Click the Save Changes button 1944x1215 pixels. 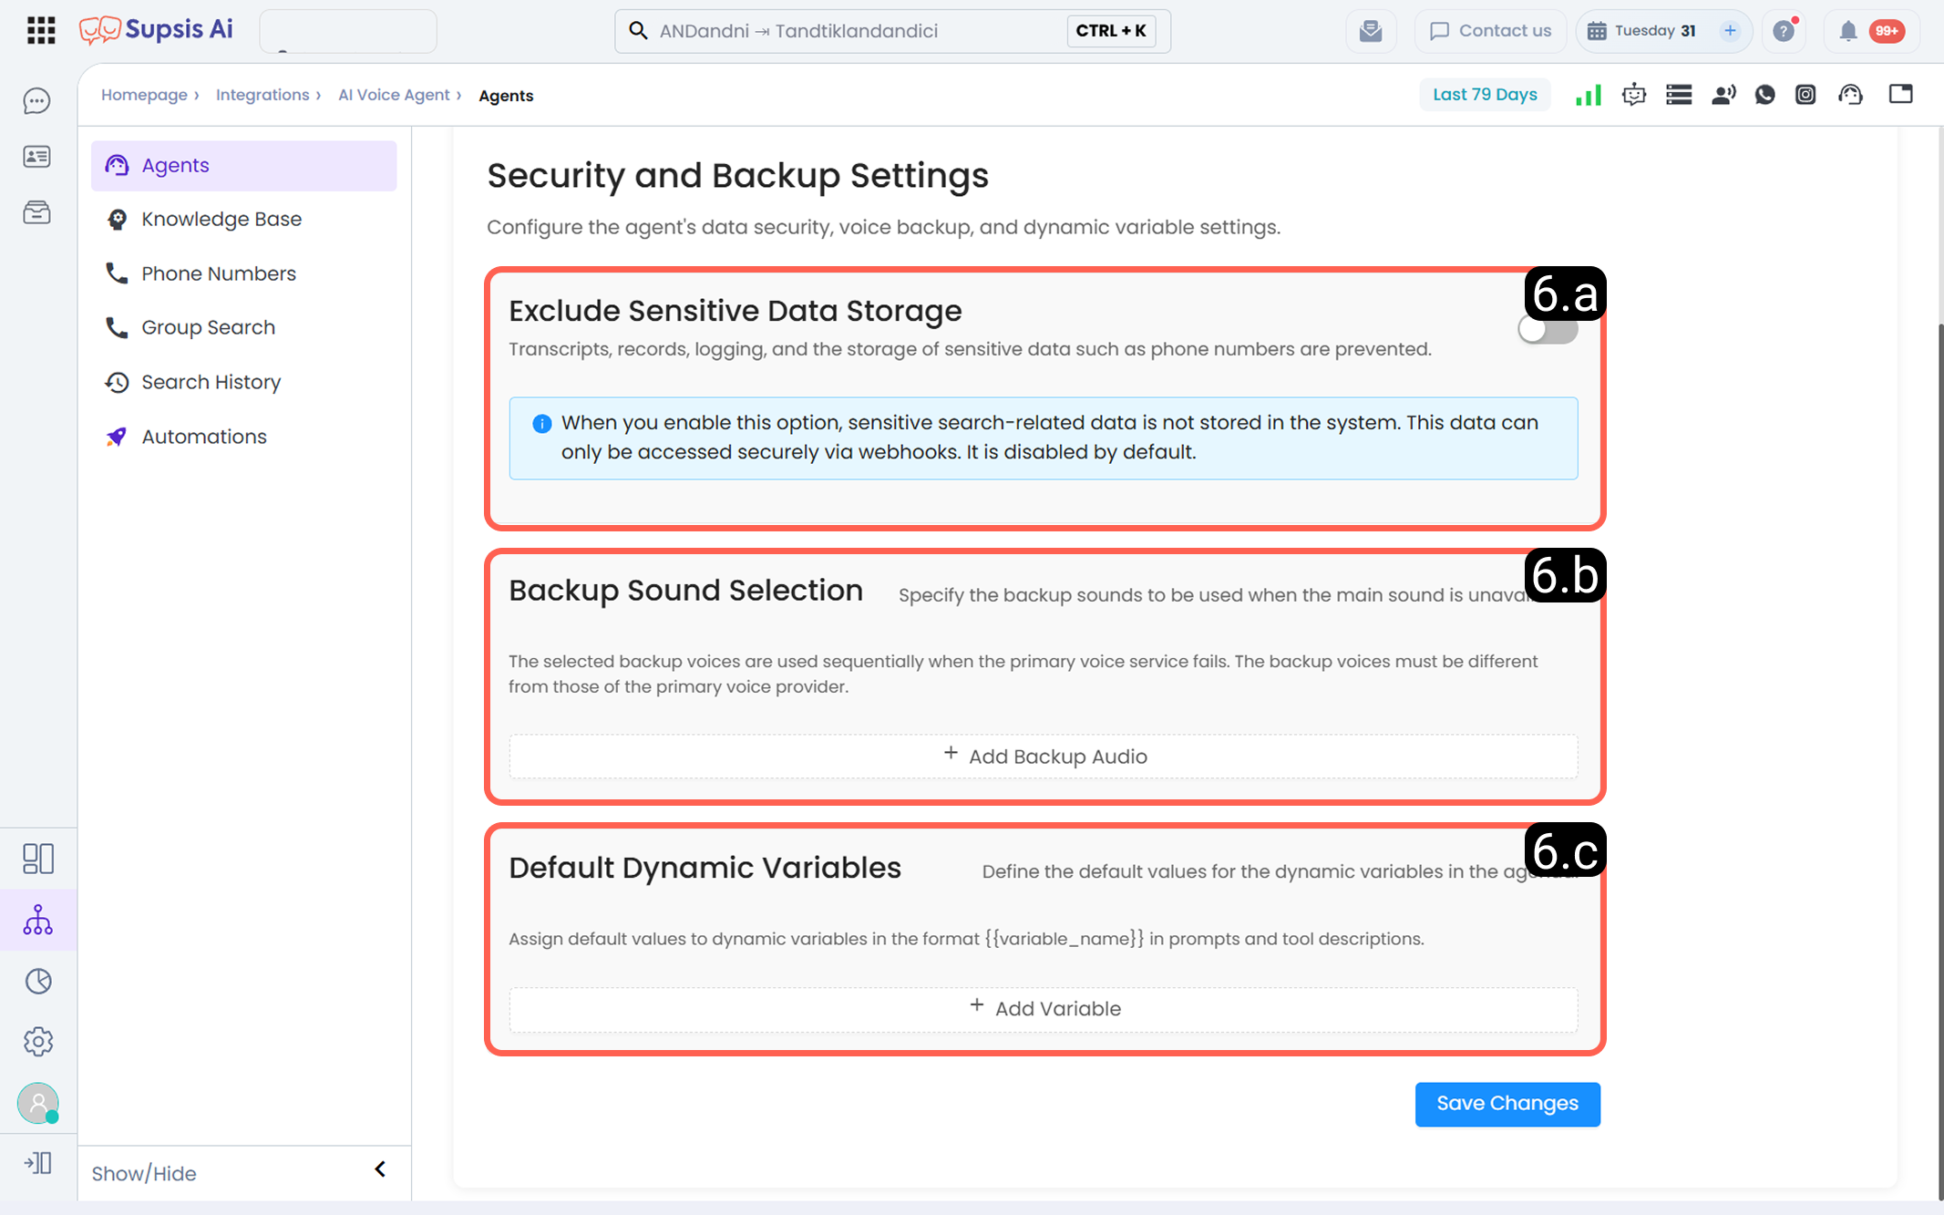point(1507,1104)
